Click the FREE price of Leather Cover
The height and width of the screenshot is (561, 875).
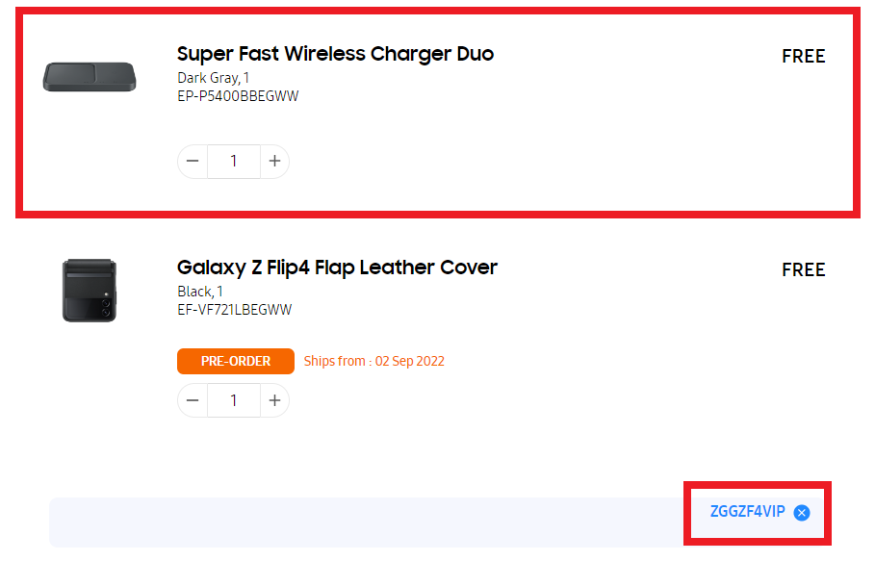(803, 269)
